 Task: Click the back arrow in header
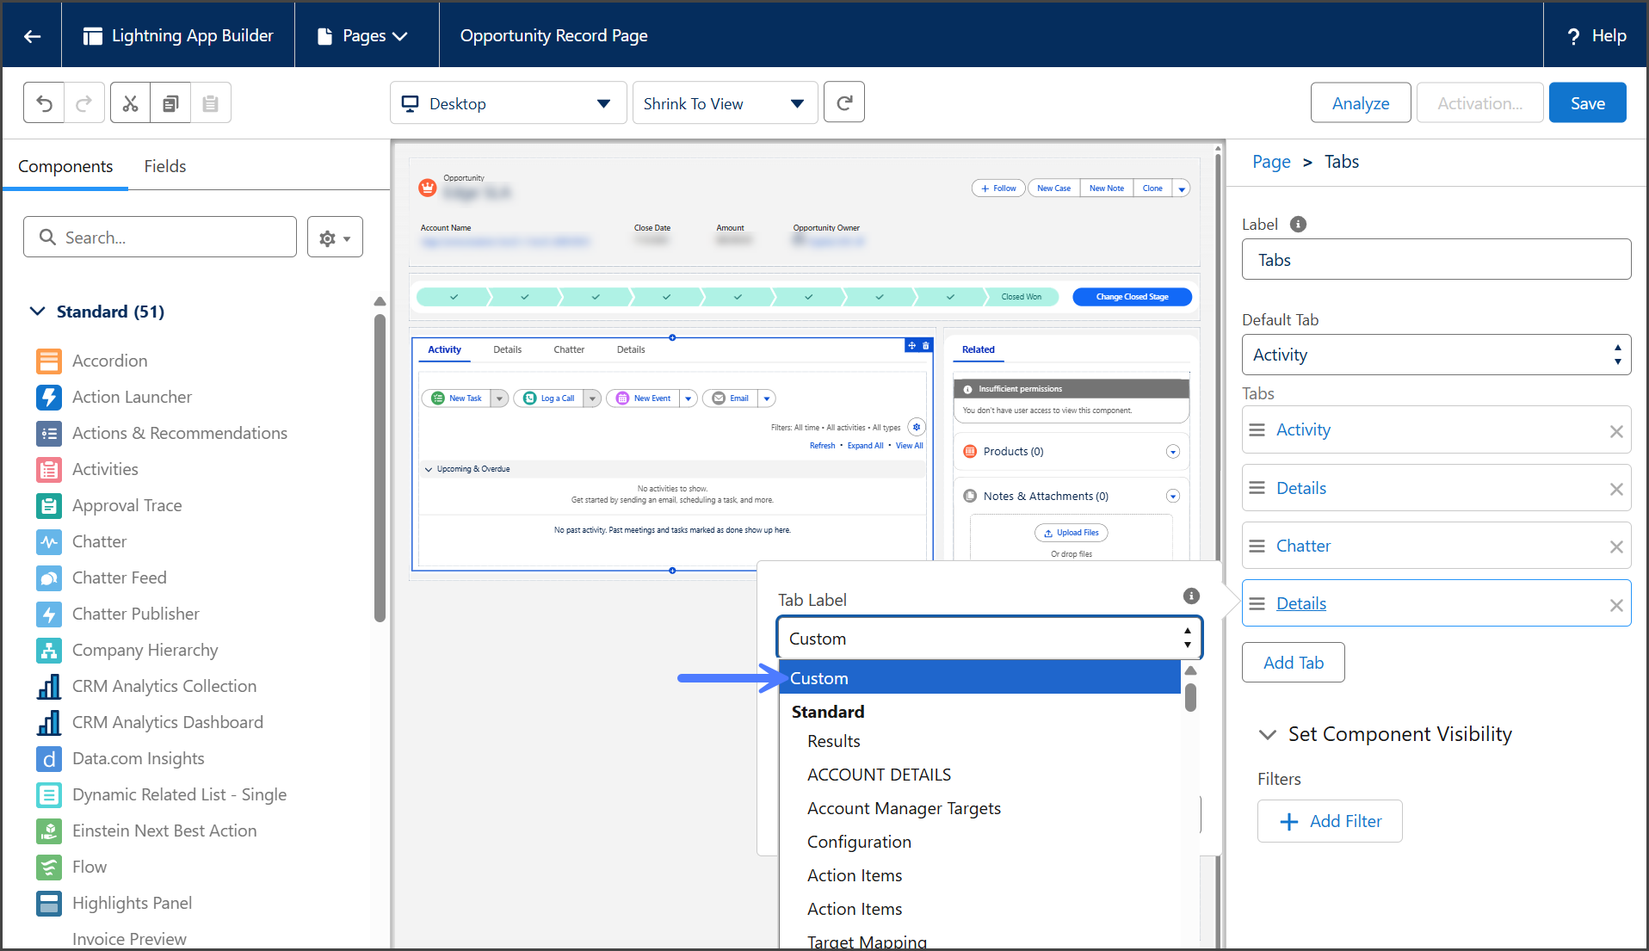32,35
